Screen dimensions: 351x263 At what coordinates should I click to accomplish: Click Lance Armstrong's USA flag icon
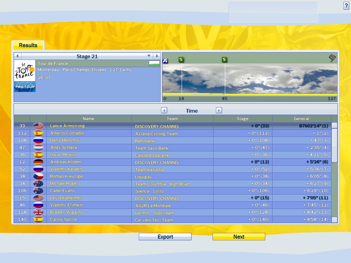coord(38,126)
